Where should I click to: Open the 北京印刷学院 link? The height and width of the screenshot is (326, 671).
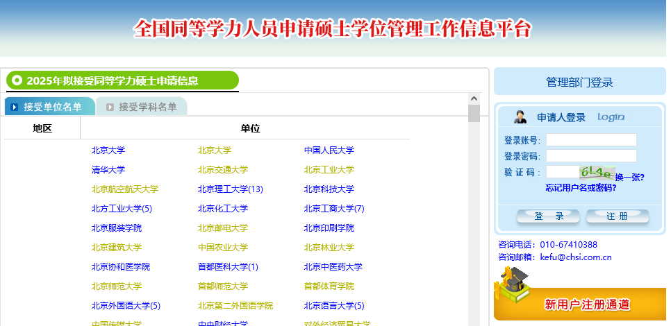(329, 228)
